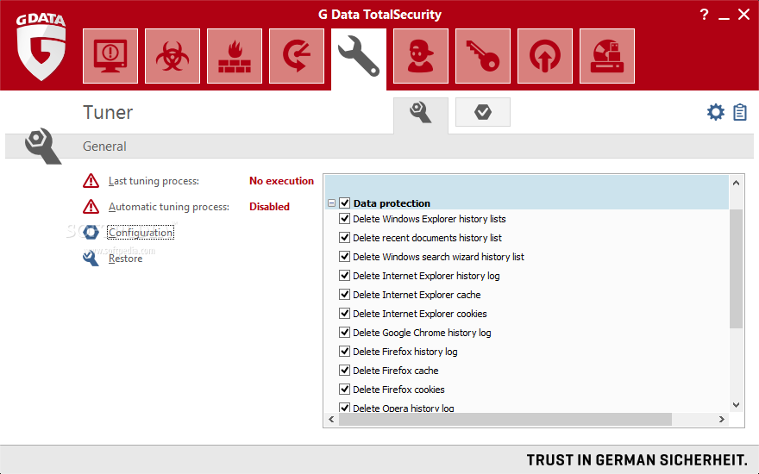Select the Delete Firefox cookies row text
The width and height of the screenshot is (759, 474).
click(x=398, y=390)
